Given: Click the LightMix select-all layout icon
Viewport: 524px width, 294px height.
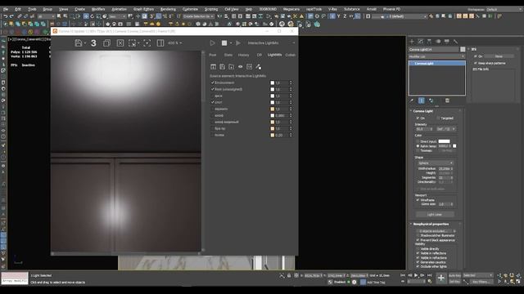Looking at the screenshot, I should click(213, 67).
